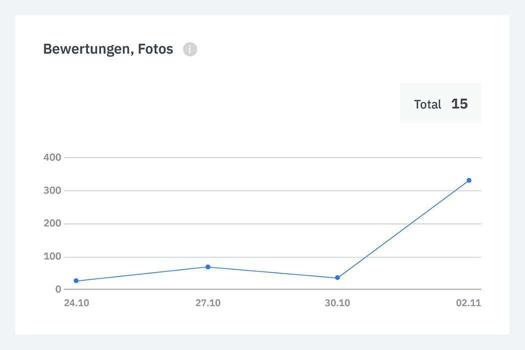This screenshot has height=350, width=525.
Task: Click the info icon beside Bewertungen, Fotos
Action: (190, 49)
